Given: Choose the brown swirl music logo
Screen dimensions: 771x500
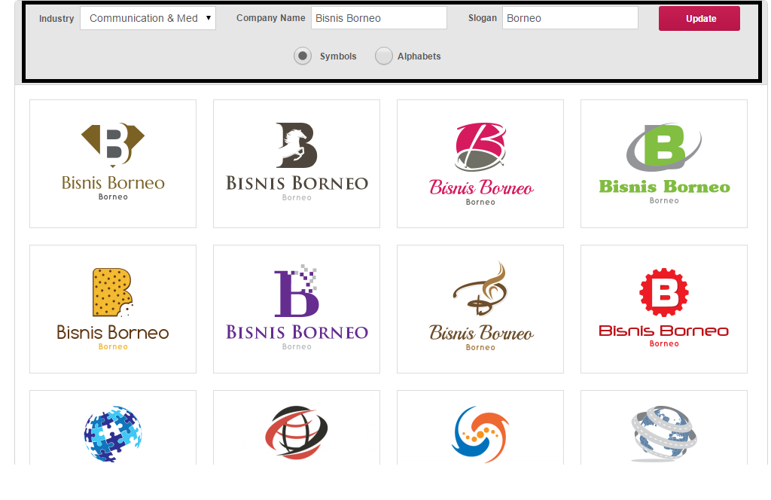Looking at the screenshot, I should 480,309.
